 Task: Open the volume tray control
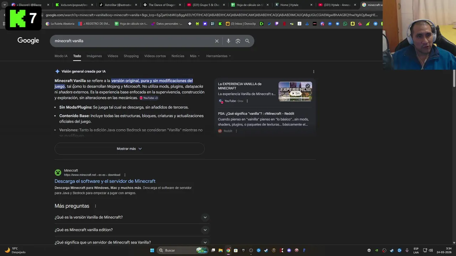[431, 250]
